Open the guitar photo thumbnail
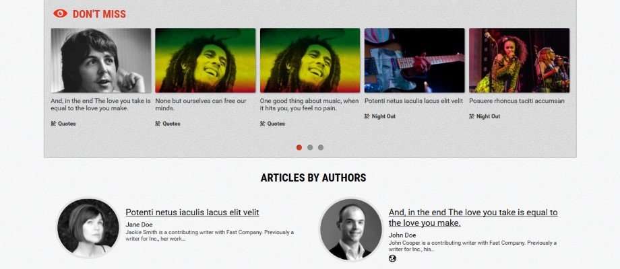620x269 pixels. coord(414,61)
